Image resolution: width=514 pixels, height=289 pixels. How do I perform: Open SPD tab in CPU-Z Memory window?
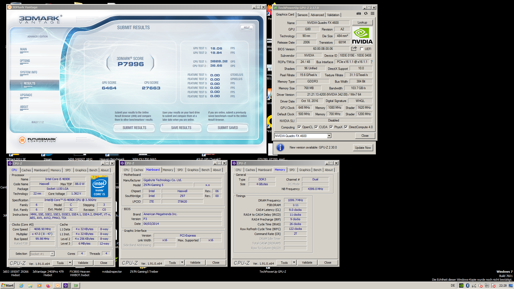pos(292,170)
